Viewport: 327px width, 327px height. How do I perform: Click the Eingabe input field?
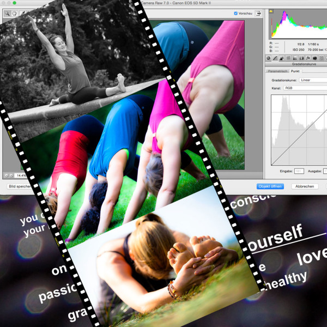[x=299, y=171]
